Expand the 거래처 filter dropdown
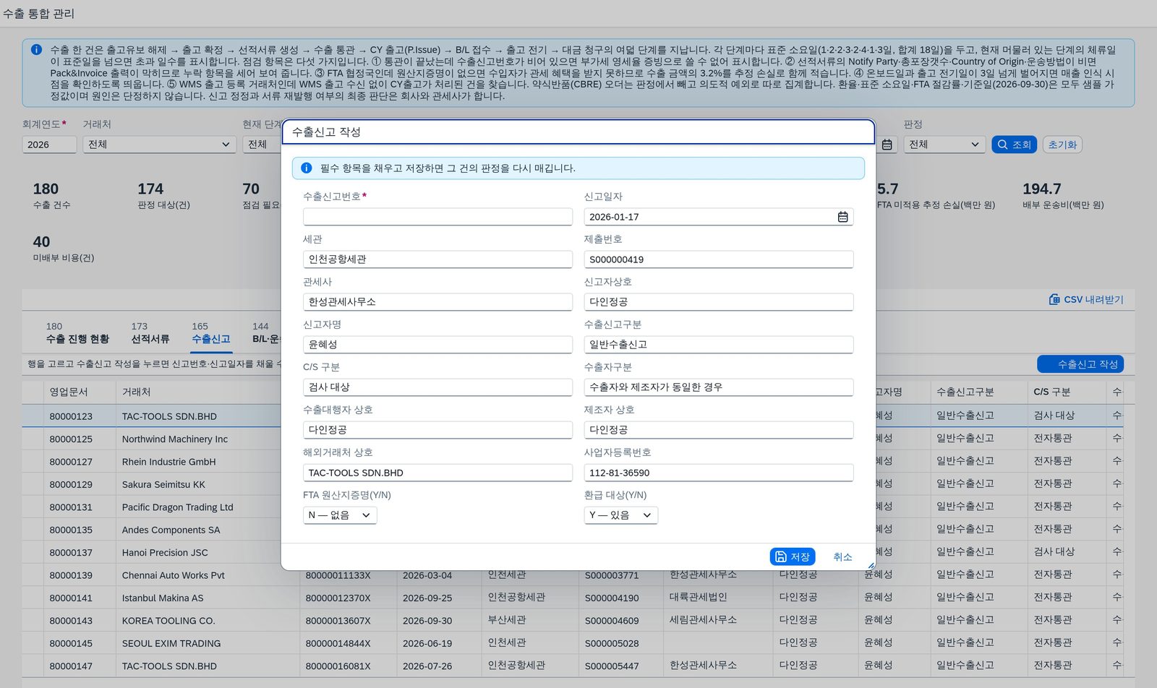1157x688 pixels. coord(159,145)
